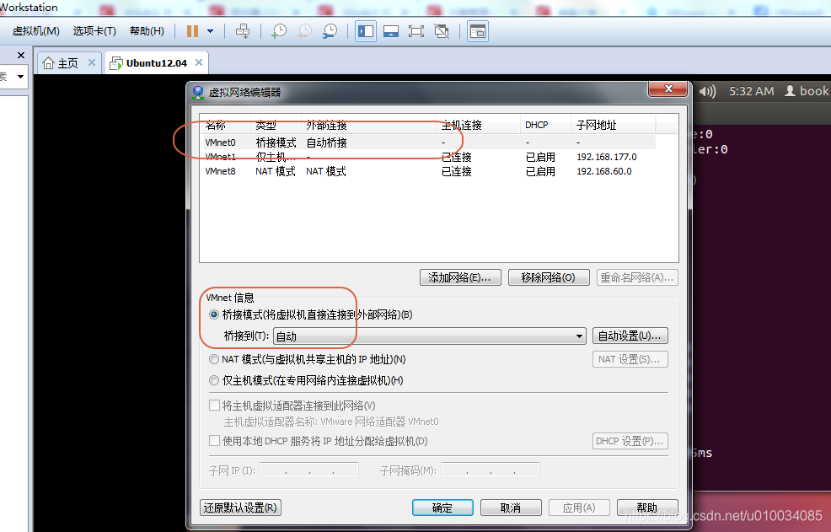Click the book user menu in Ubuntu panel
This screenshot has width=831, height=532.
point(807,91)
